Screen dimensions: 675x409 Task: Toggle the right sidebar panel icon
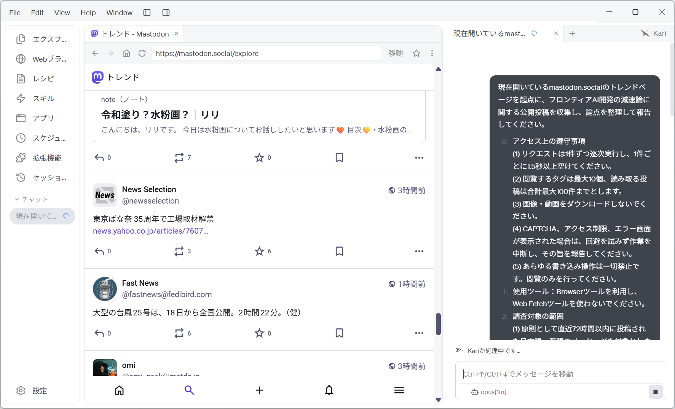pyautogui.click(x=166, y=13)
